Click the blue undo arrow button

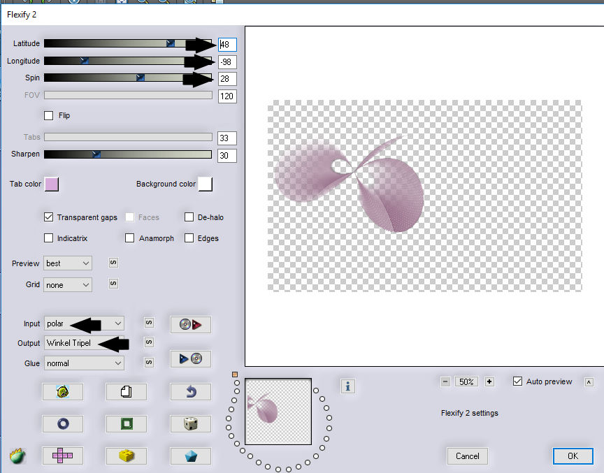(x=190, y=391)
